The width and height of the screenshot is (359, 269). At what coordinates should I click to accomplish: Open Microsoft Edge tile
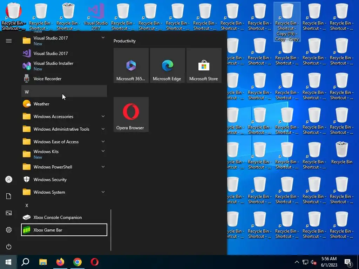click(167, 65)
